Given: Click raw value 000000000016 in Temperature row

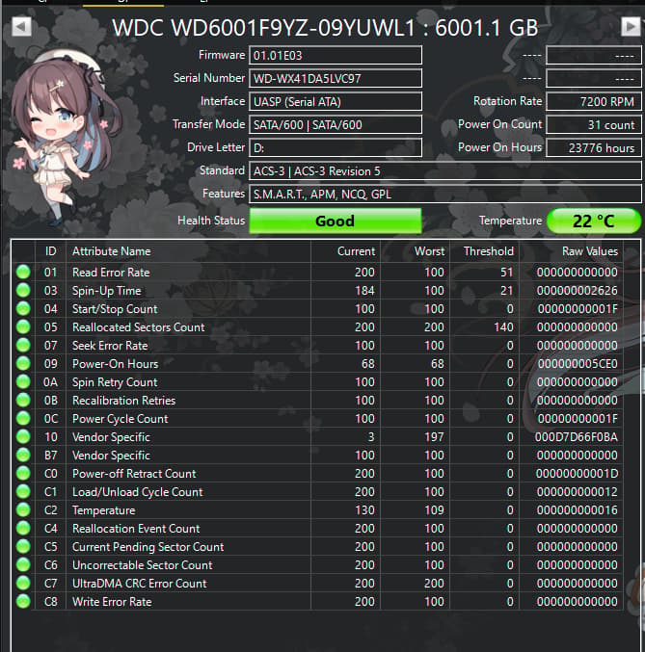Looking at the screenshot, I should pyautogui.click(x=578, y=510).
